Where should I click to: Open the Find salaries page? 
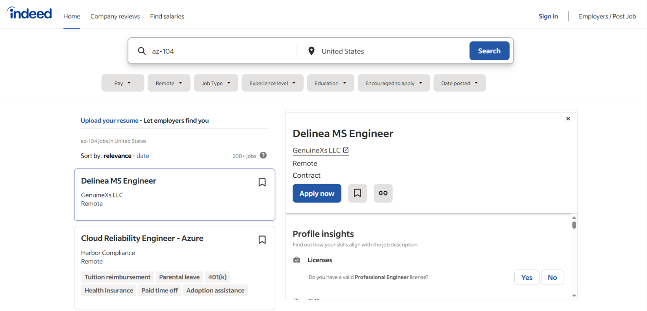coord(167,16)
